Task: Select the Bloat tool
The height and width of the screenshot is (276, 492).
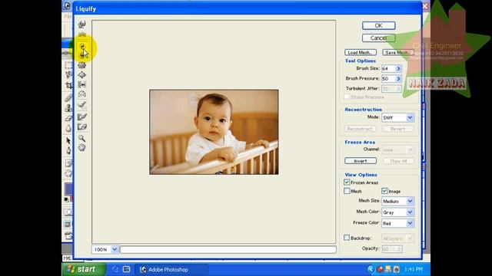Action: (x=82, y=75)
